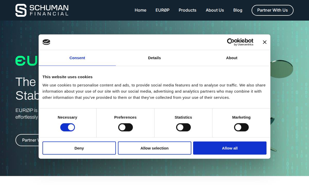This screenshot has height=193, width=309.
Task: Toggle the Necessary cookies switch
Action: tap(67, 127)
